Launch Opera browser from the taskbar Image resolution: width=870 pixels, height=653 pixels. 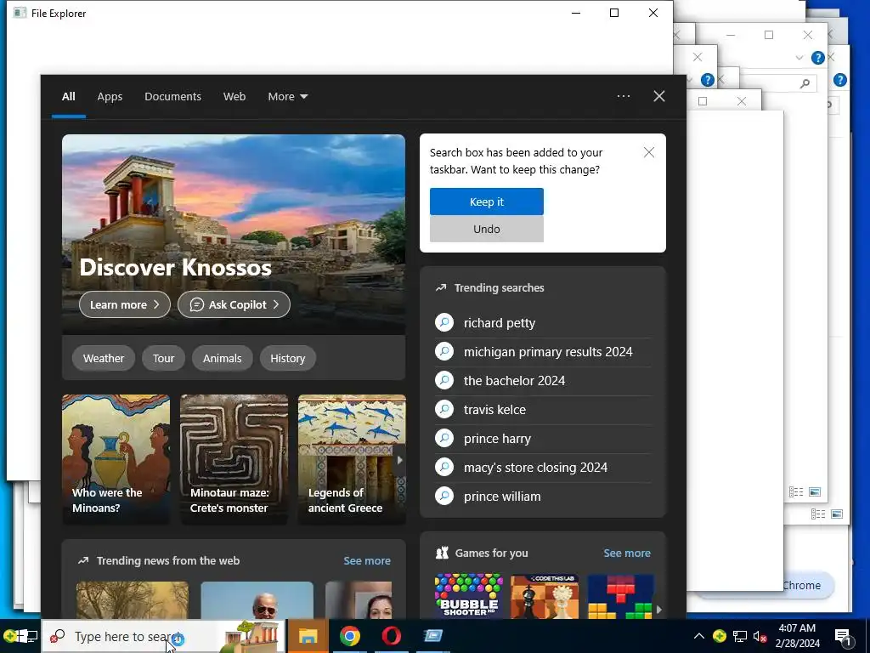click(x=392, y=636)
